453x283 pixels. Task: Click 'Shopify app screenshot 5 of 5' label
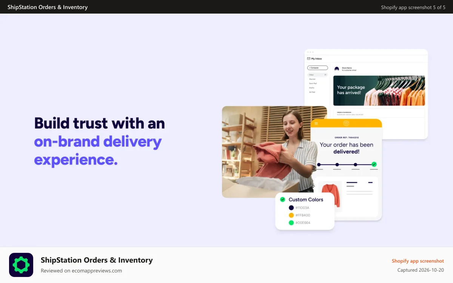(413, 7)
